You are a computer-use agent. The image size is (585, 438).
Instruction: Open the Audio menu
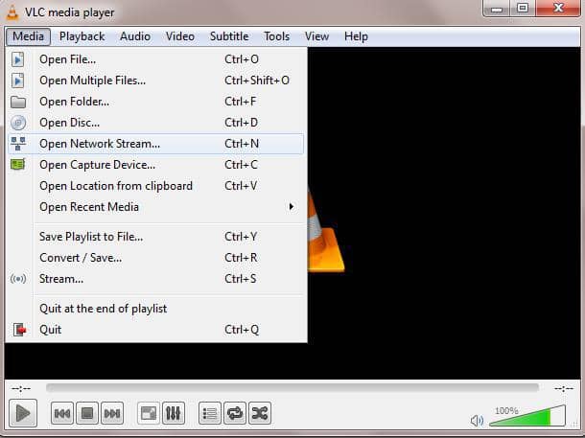coord(135,36)
